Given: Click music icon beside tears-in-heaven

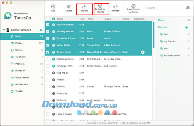Looking at the screenshot, I should point(53,25).
